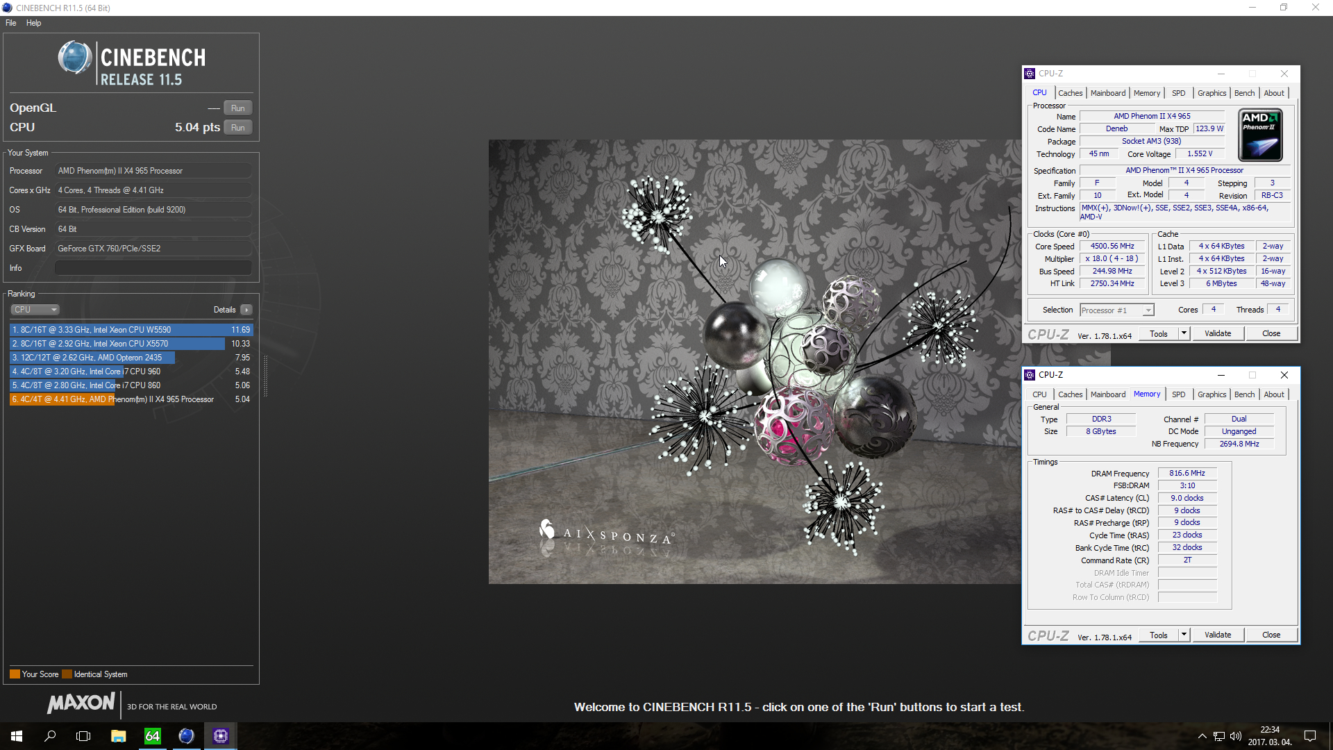Image resolution: width=1333 pixels, height=750 pixels.
Task: Expand ranking Details arrow button
Action: (246, 310)
